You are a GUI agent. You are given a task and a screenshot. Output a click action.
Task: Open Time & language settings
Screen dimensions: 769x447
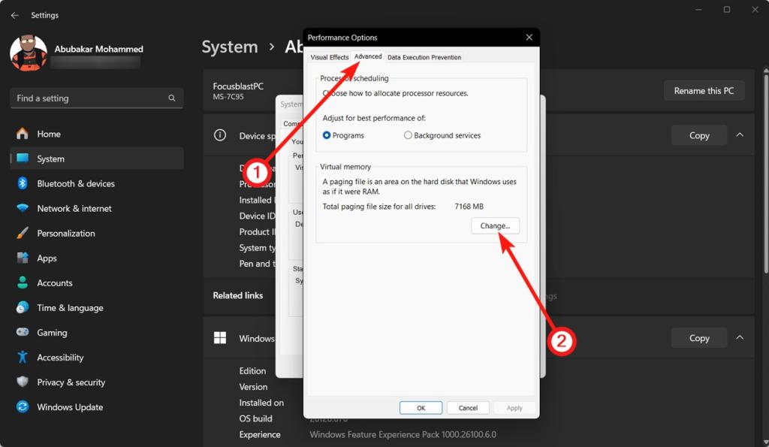pyautogui.click(x=71, y=307)
